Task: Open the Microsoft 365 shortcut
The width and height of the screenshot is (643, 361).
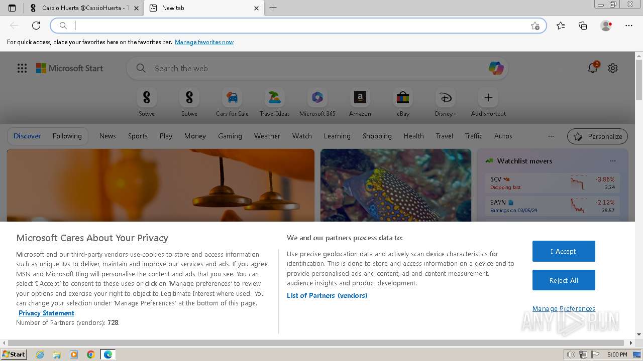Action: 317,102
